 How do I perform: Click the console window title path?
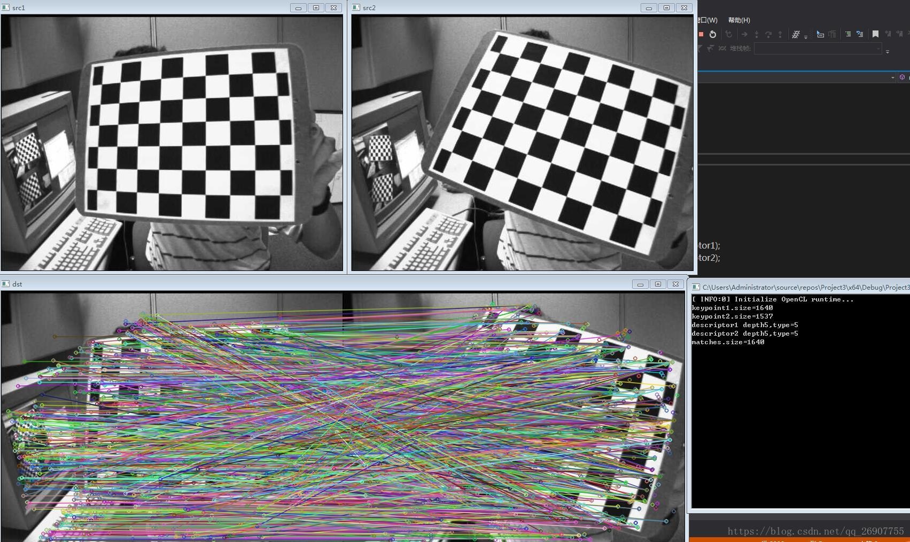coord(806,288)
